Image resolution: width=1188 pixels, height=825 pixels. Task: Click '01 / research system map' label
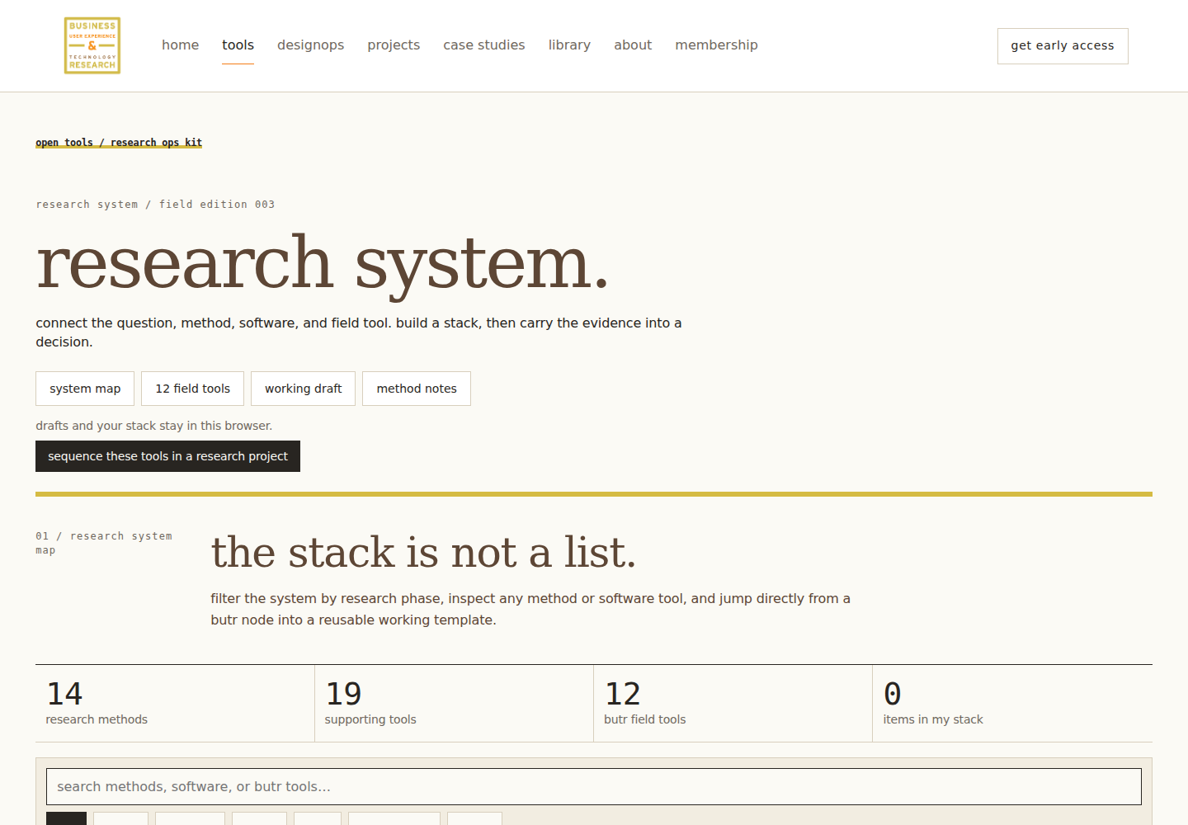point(104,543)
